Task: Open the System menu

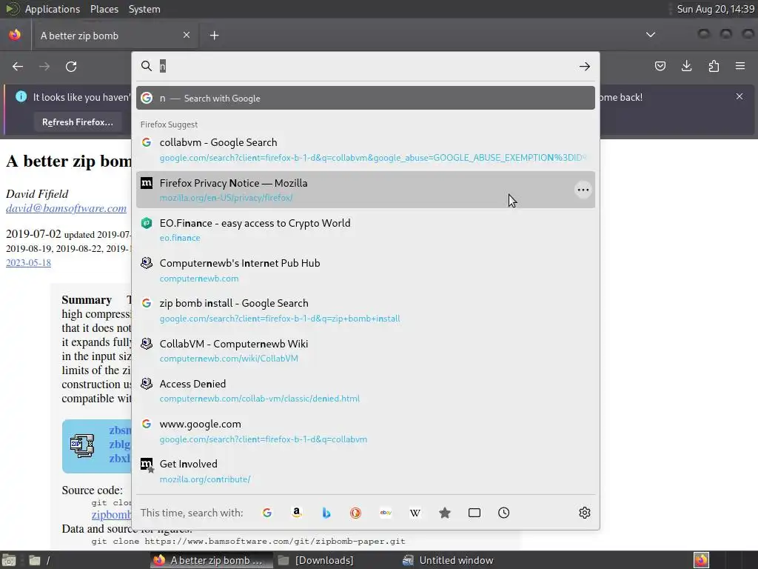Action: tap(144, 9)
